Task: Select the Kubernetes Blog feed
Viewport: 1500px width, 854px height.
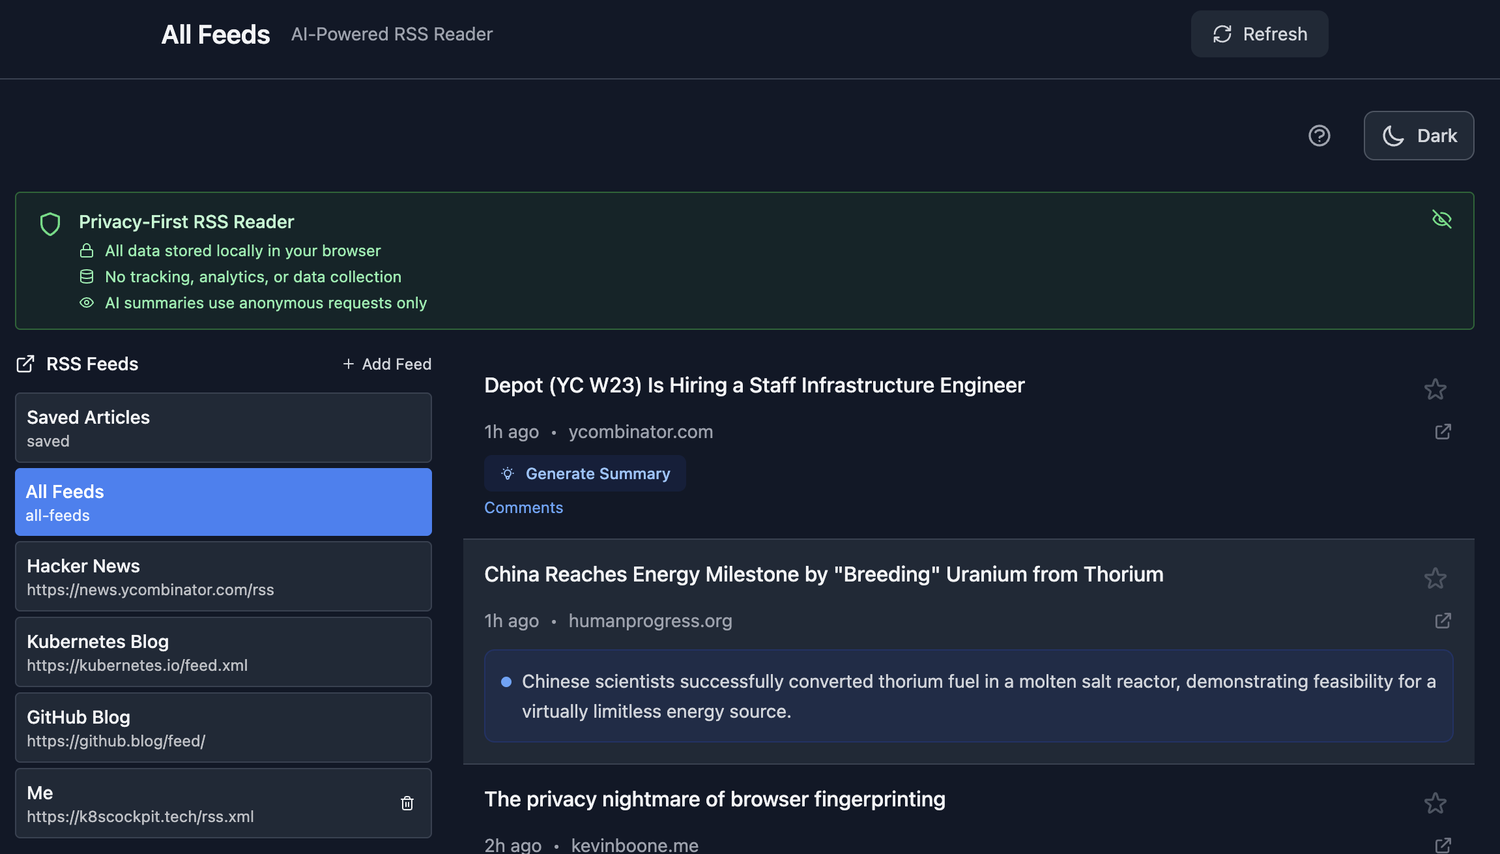Action: point(223,652)
